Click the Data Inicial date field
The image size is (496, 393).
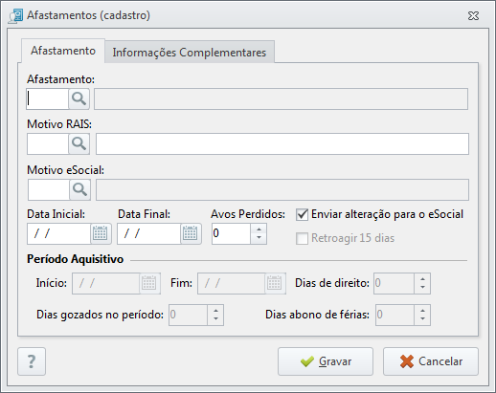click(59, 233)
